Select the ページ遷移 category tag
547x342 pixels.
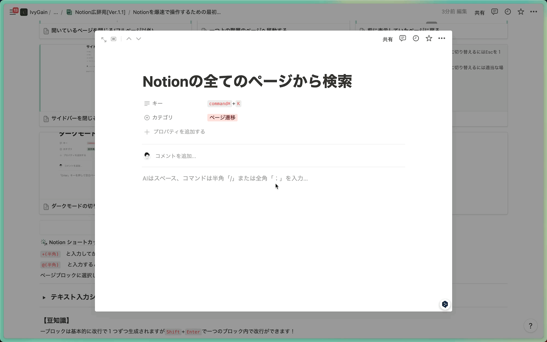coord(222,118)
